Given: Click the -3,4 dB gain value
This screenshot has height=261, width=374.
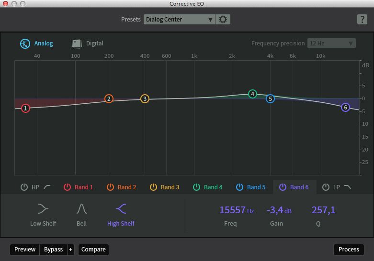Looking at the screenshot, I should 279,210.
